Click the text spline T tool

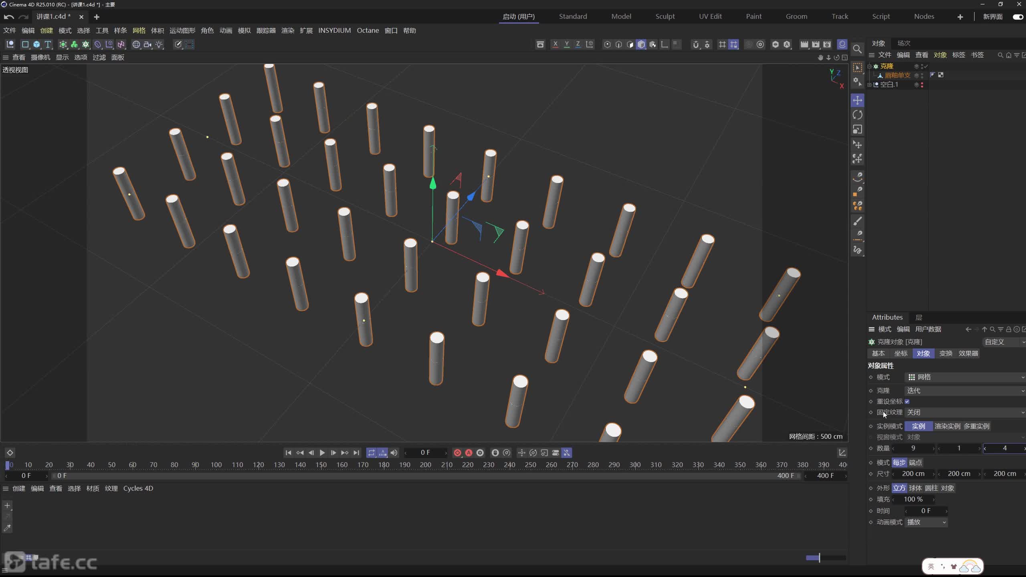point(48,44)
